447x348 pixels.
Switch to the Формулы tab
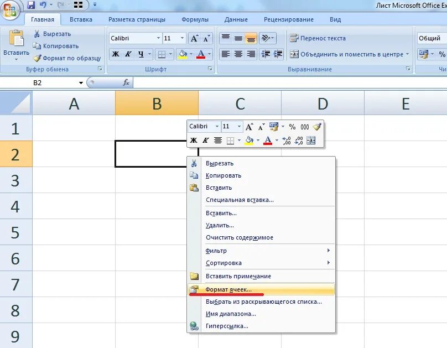(195, 20)
